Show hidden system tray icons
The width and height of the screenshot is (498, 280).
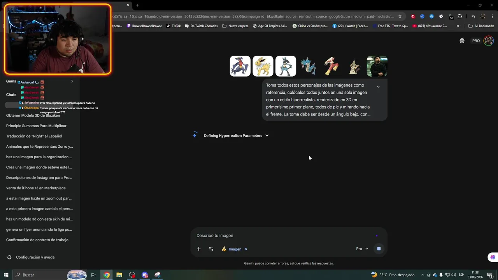point(423,275)
